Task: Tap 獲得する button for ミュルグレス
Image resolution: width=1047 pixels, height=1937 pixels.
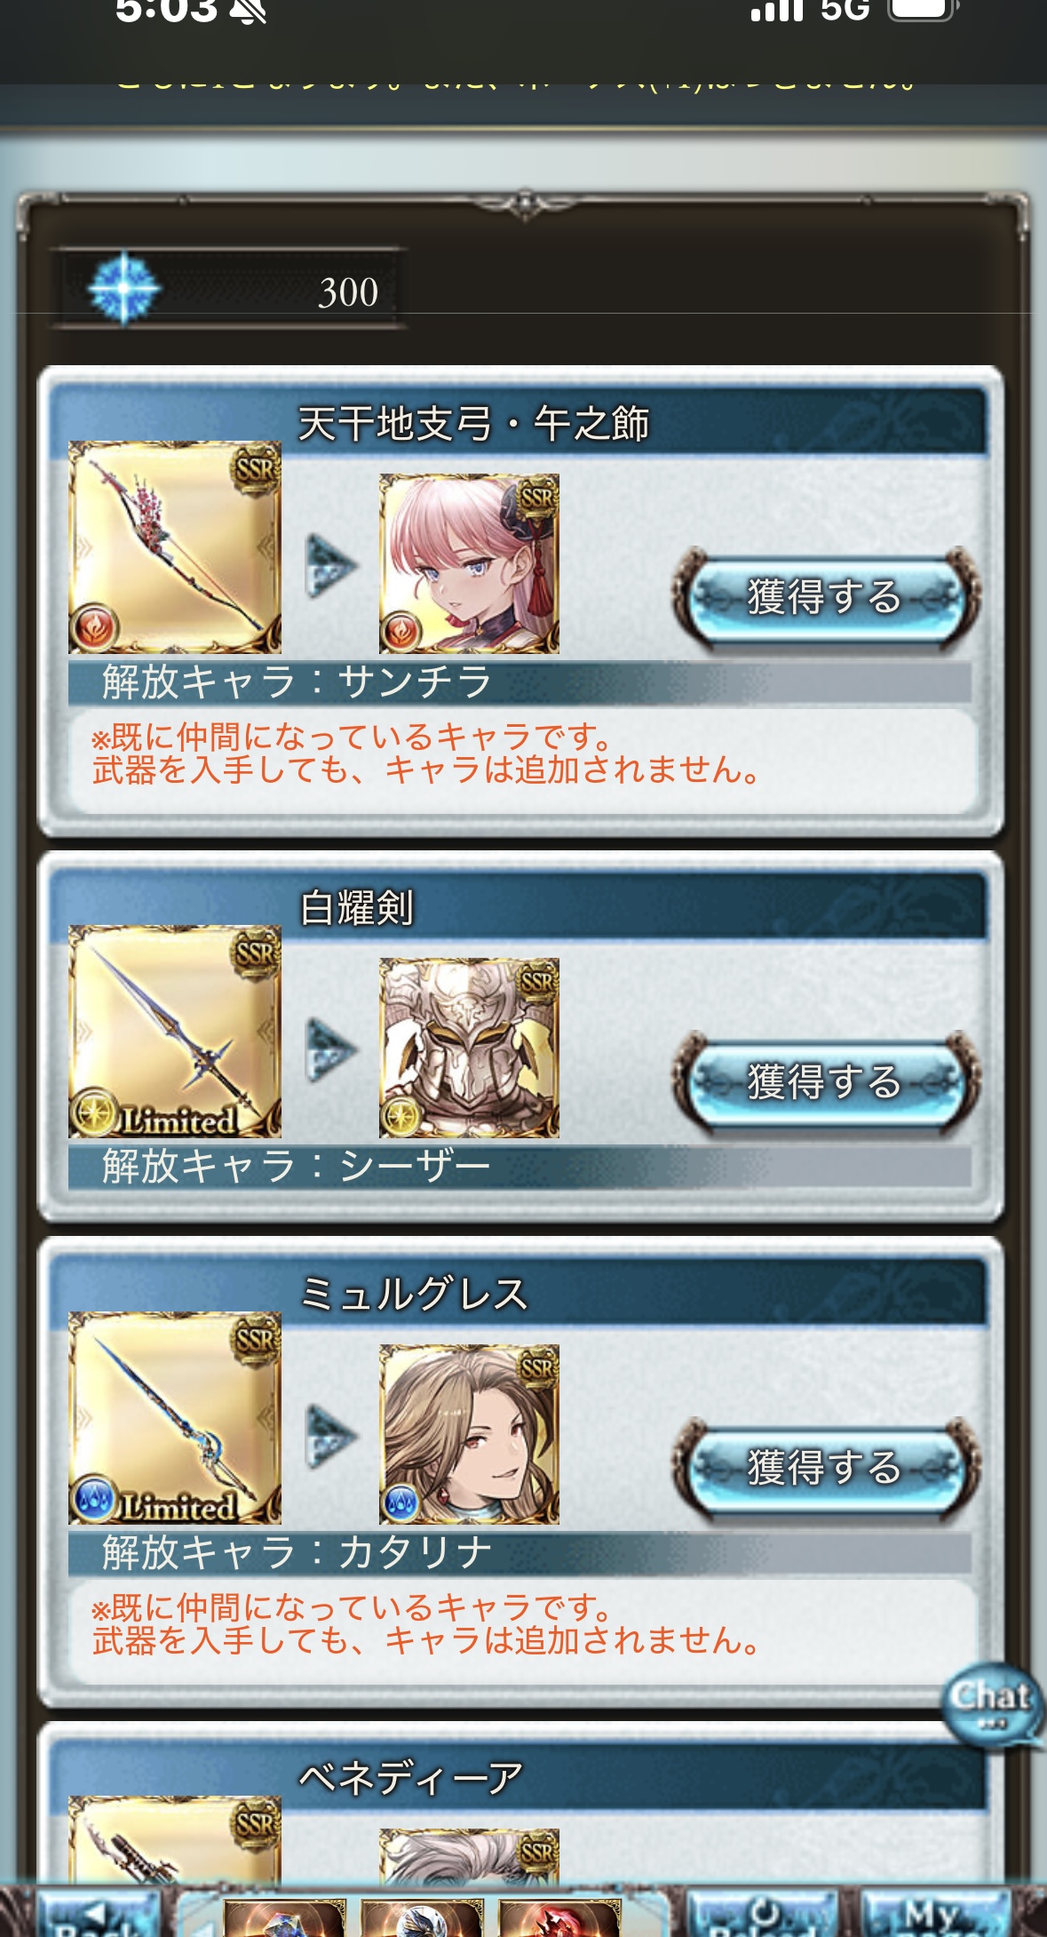Action: tap(826, 1468)
